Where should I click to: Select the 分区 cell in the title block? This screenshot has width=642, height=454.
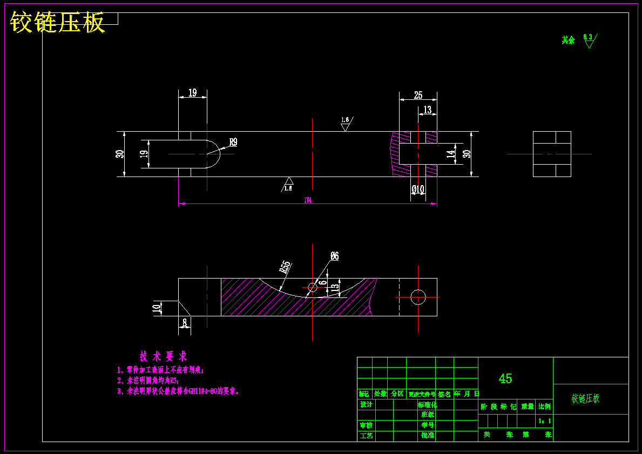397,394
